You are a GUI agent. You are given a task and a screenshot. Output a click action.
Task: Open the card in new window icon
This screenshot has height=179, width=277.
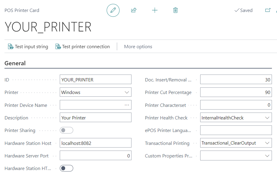click(268, 10)
